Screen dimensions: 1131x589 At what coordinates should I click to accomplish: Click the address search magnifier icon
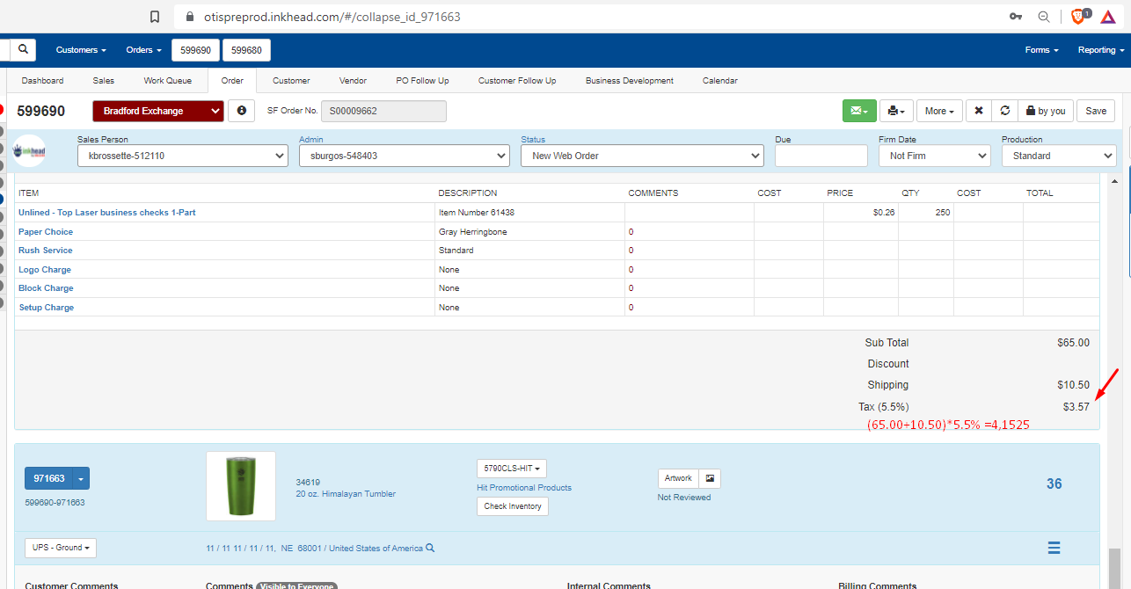point(430,548)
